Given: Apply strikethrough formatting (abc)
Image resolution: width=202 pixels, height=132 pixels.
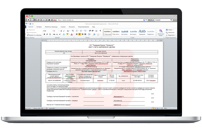Looking at the screenshot, I should 54,34.
